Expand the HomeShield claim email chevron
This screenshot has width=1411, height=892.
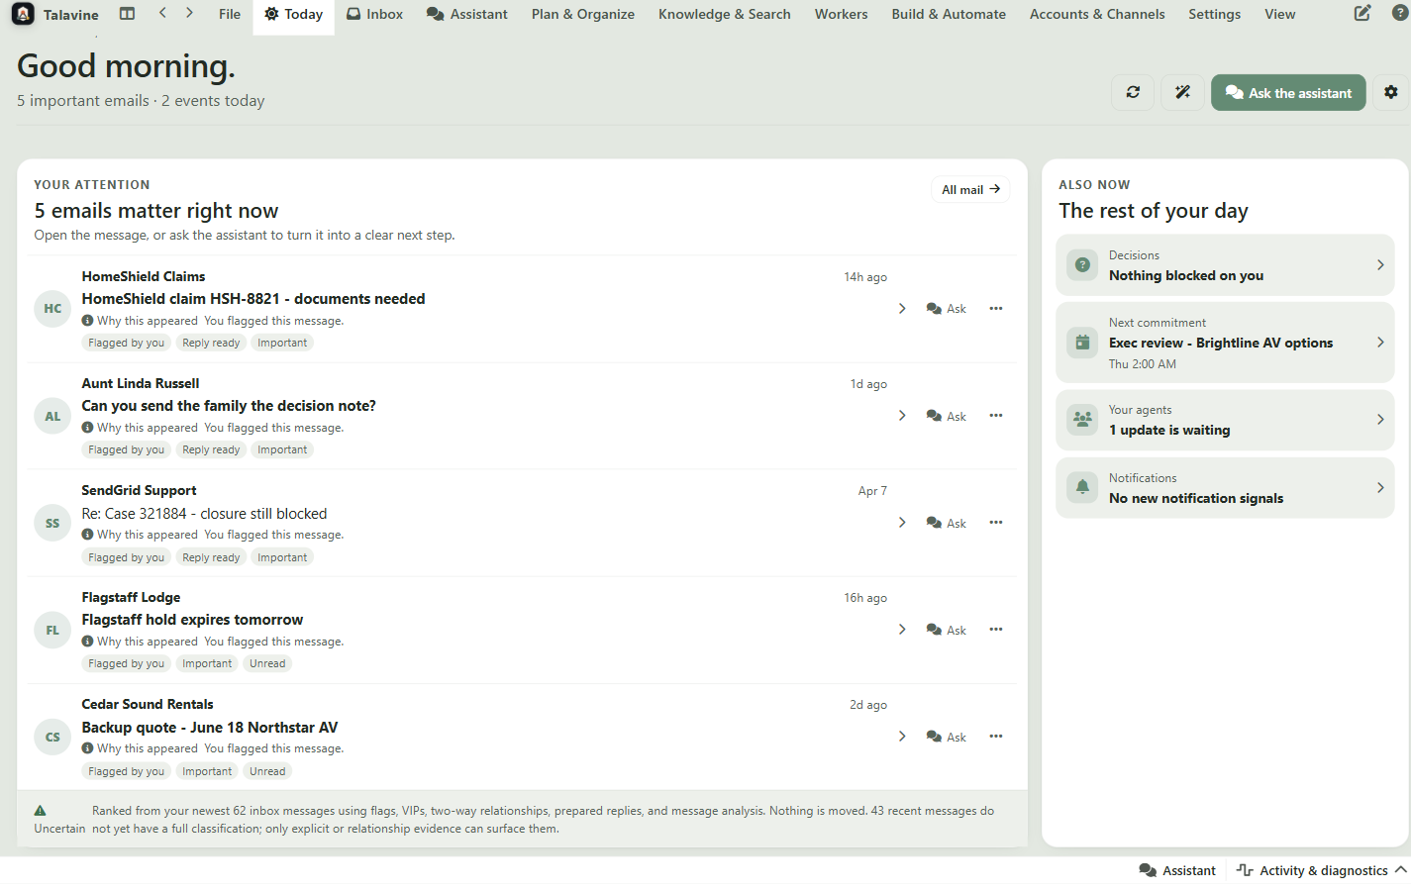click(x=902, y=309)
